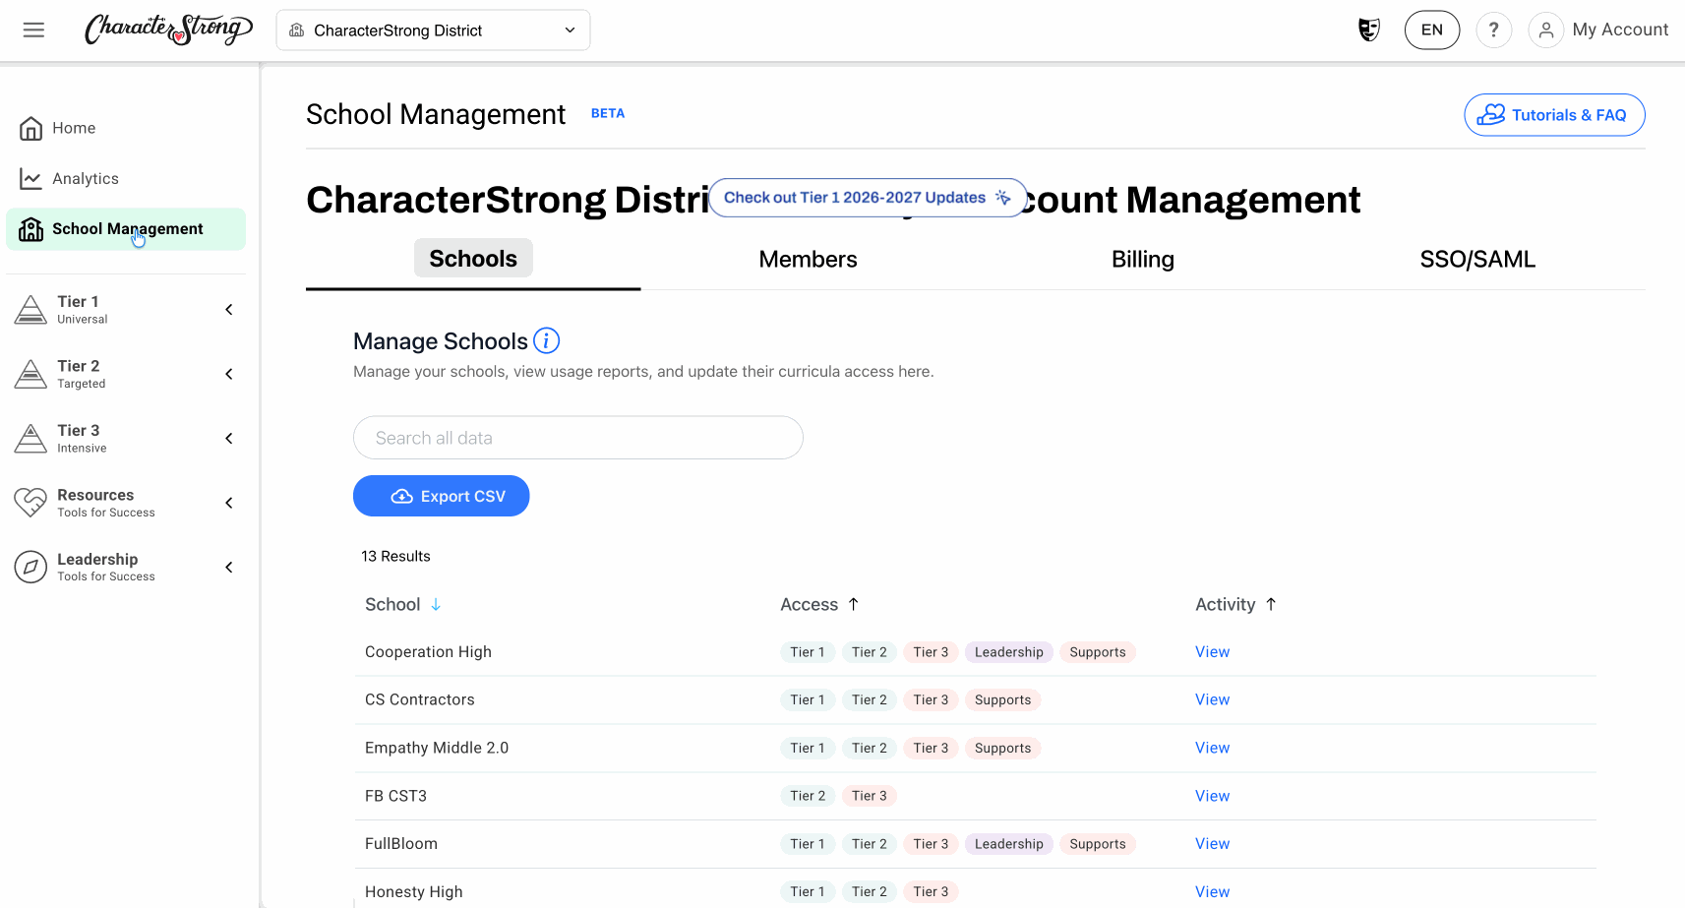Expand the Resources section chevron
1685x908 pixels.
coord(229,503)
